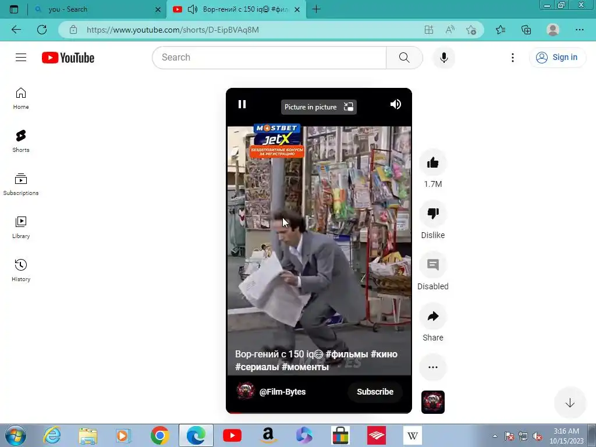Open the Favorites list
This screenshot has width=596, height=447.
click(x=501, y=30)
